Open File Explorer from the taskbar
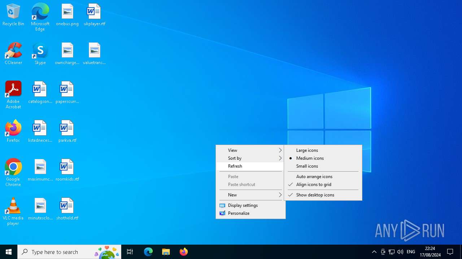The height and width of the screenshot is (259, 462). [x=166, y=252]
